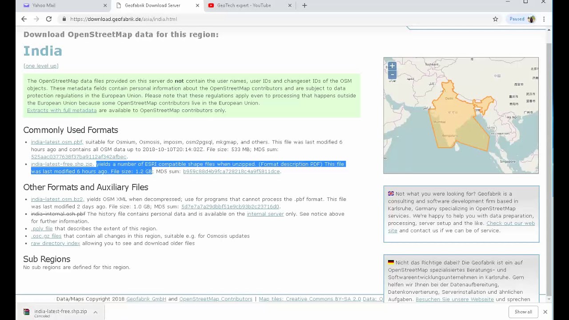Open Chrome three-dot menu
Viewport: 569px width, 320px height.
[544, 19]
